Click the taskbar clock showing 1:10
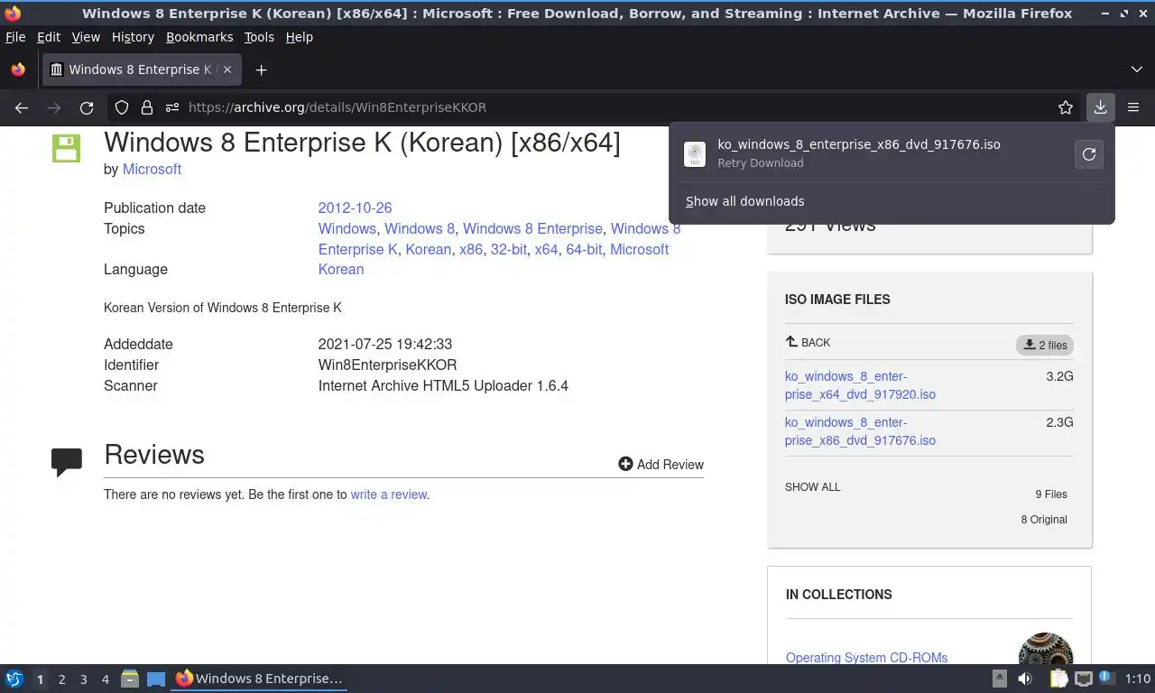Image resolution: width=1155 pixels, height=693 pixels. (1138, 679)
